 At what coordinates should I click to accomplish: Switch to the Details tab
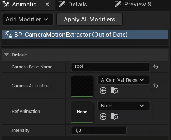73,5
